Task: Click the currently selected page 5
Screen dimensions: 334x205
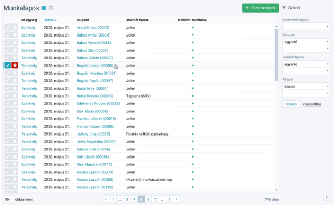Action: coord(141,199)
